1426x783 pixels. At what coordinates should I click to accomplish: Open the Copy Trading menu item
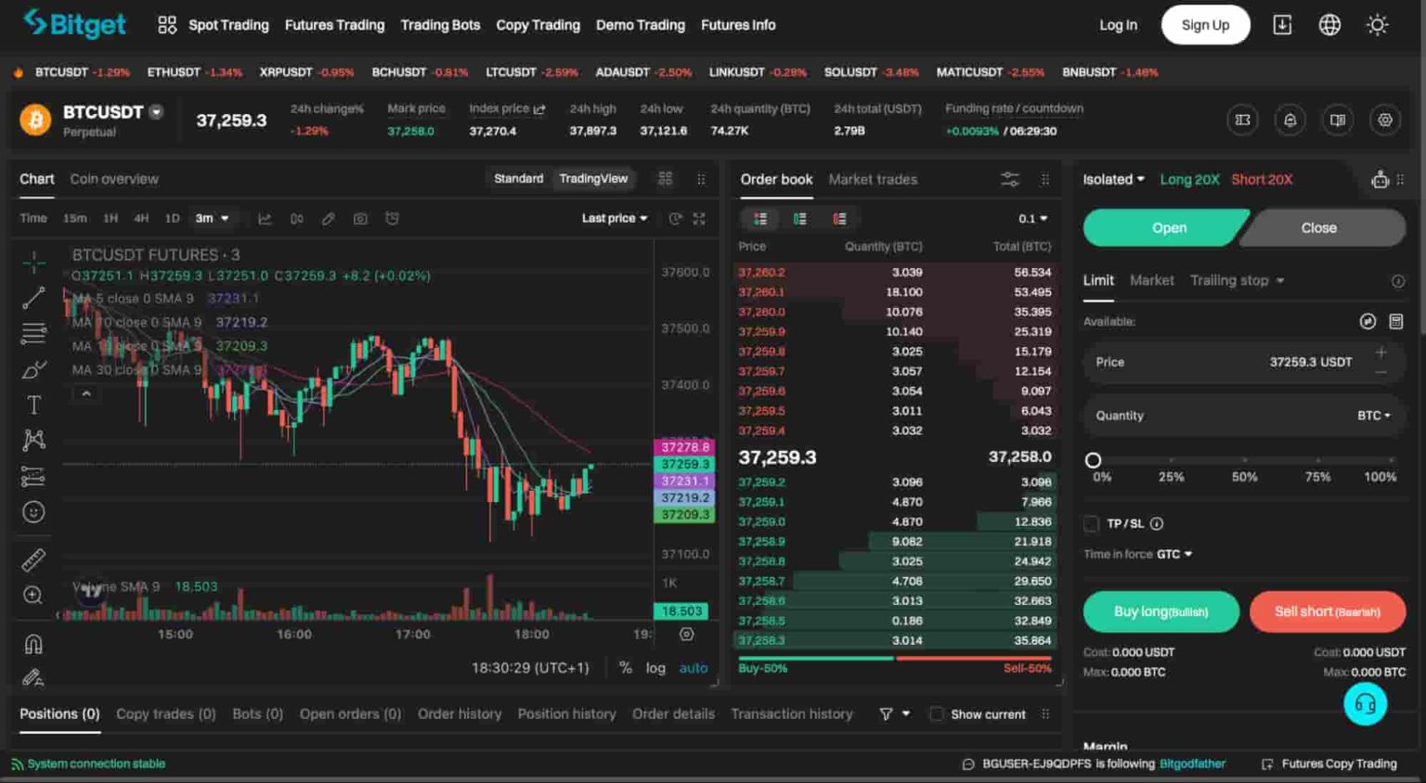538,25
